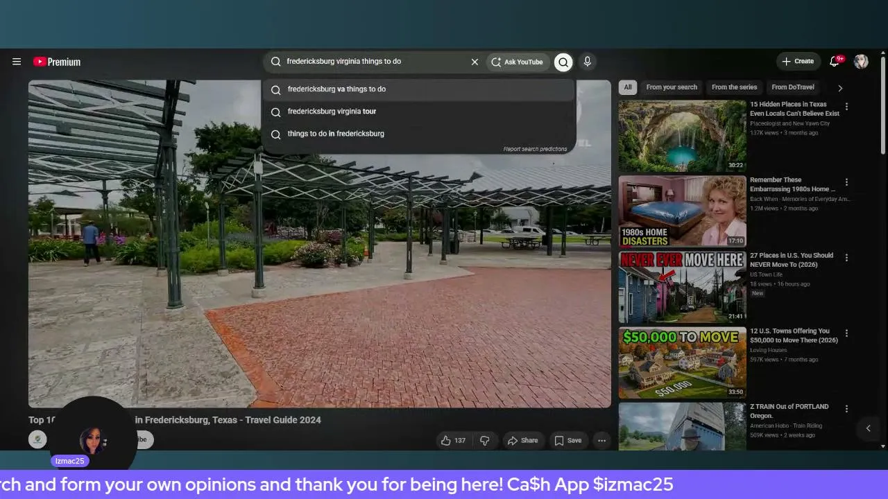Open the notifications bell
The image size is (888, 499).
(x=835, y=62)
